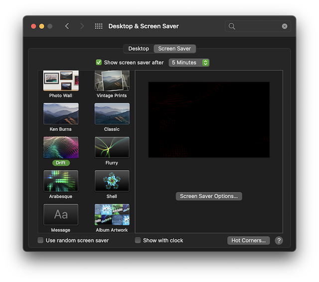Viewport: 319px width, 282px height.
Task: Enable Show with clock checkbox
Action: 138,240
